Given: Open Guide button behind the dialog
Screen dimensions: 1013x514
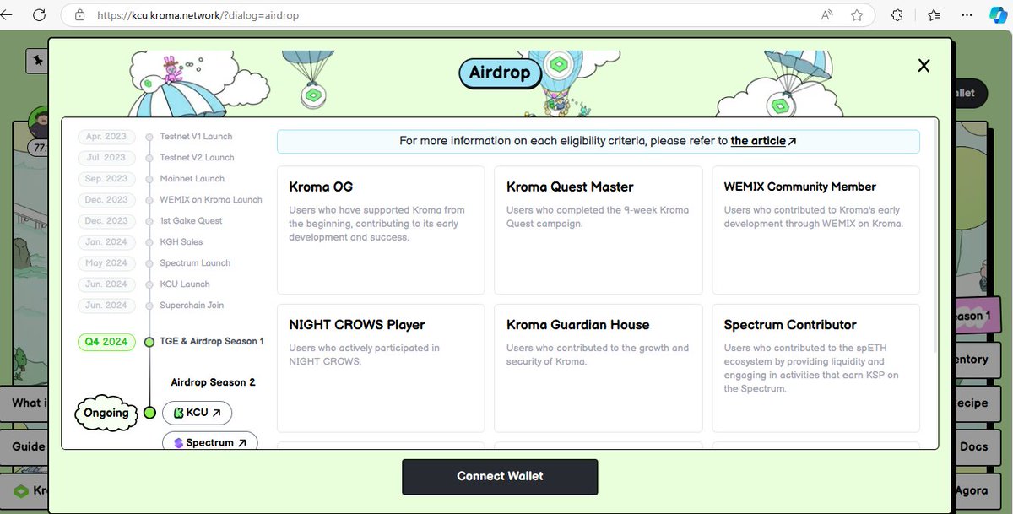Looking at the screenshot, I should pyautogui.click(x=24, y=446).
